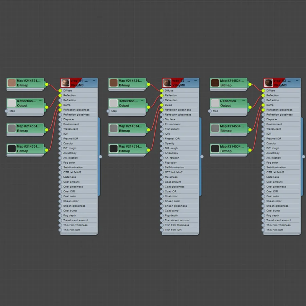Collapse the first Reflection Output node

tap(40, 101)
